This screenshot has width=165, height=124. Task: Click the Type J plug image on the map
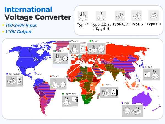[77, 49]
